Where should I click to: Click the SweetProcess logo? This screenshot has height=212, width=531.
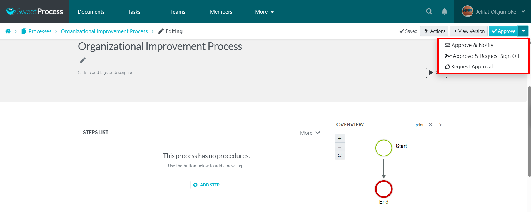tap(34, 11)
